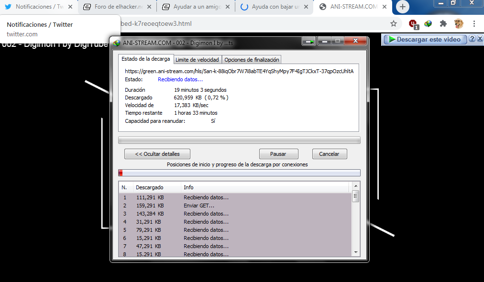This screenshot has height=282, width=484.
Task: Click scroll up arrow in connections list
Action: pos(356,186)
